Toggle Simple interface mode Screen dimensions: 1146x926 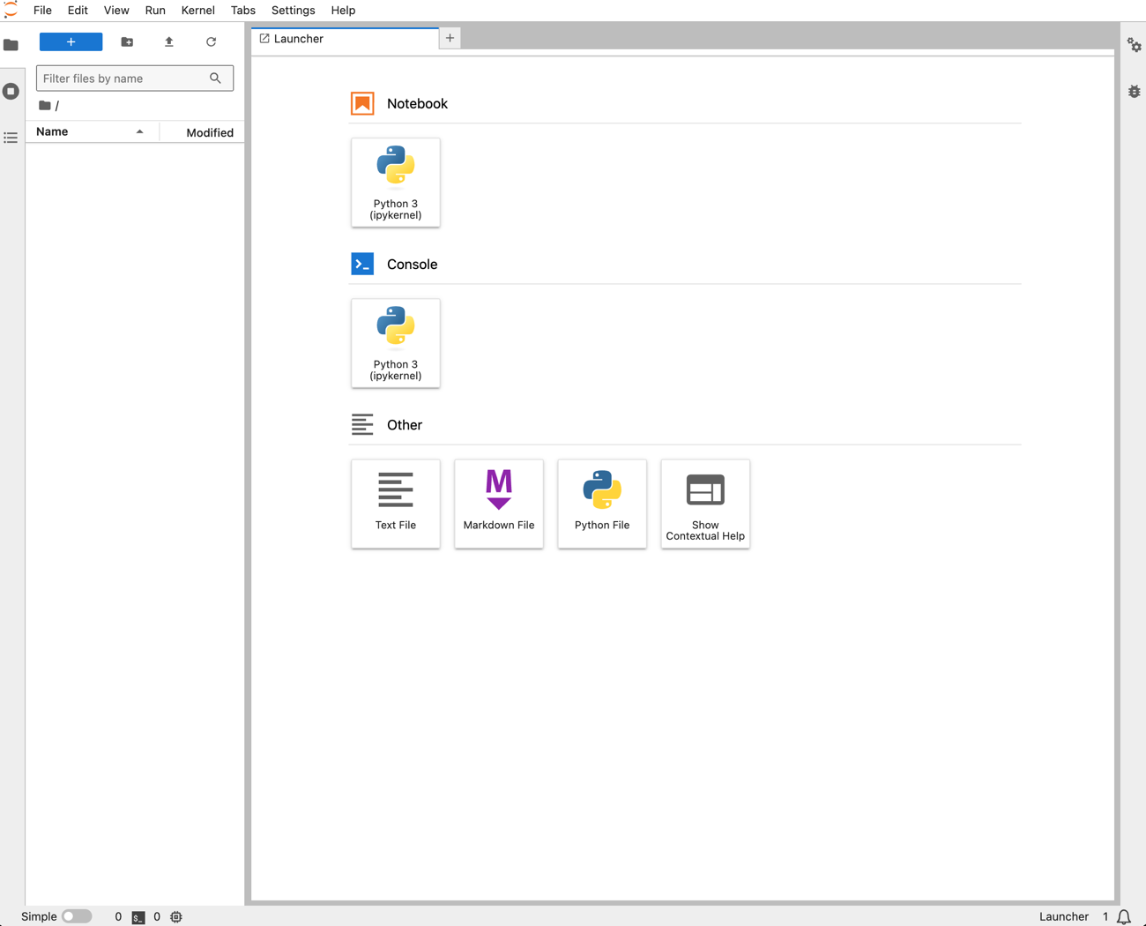tap(77, 916)
